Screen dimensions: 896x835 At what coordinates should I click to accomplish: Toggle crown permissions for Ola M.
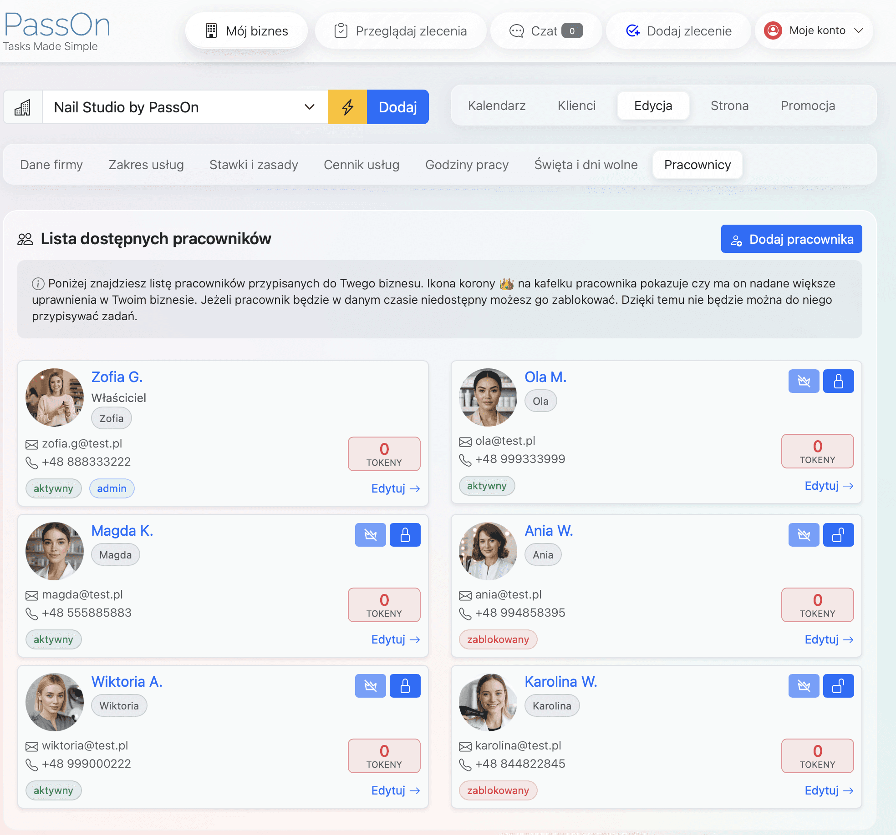point(804,381)
